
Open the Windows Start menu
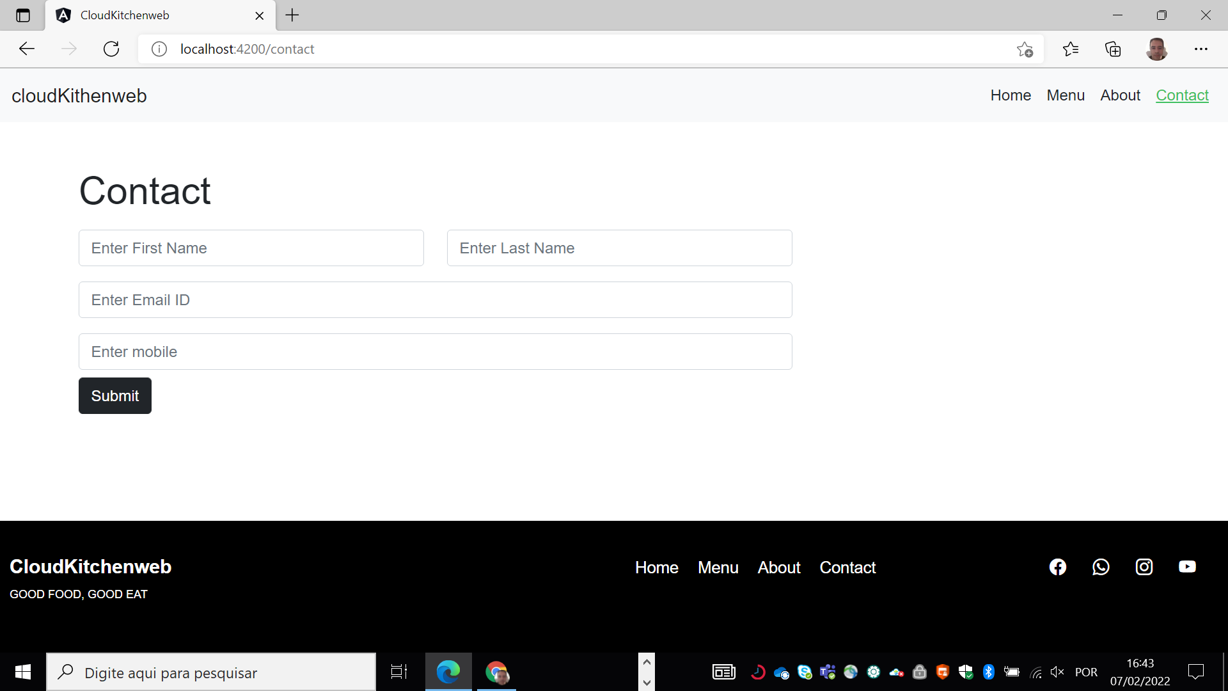[22, 672]
